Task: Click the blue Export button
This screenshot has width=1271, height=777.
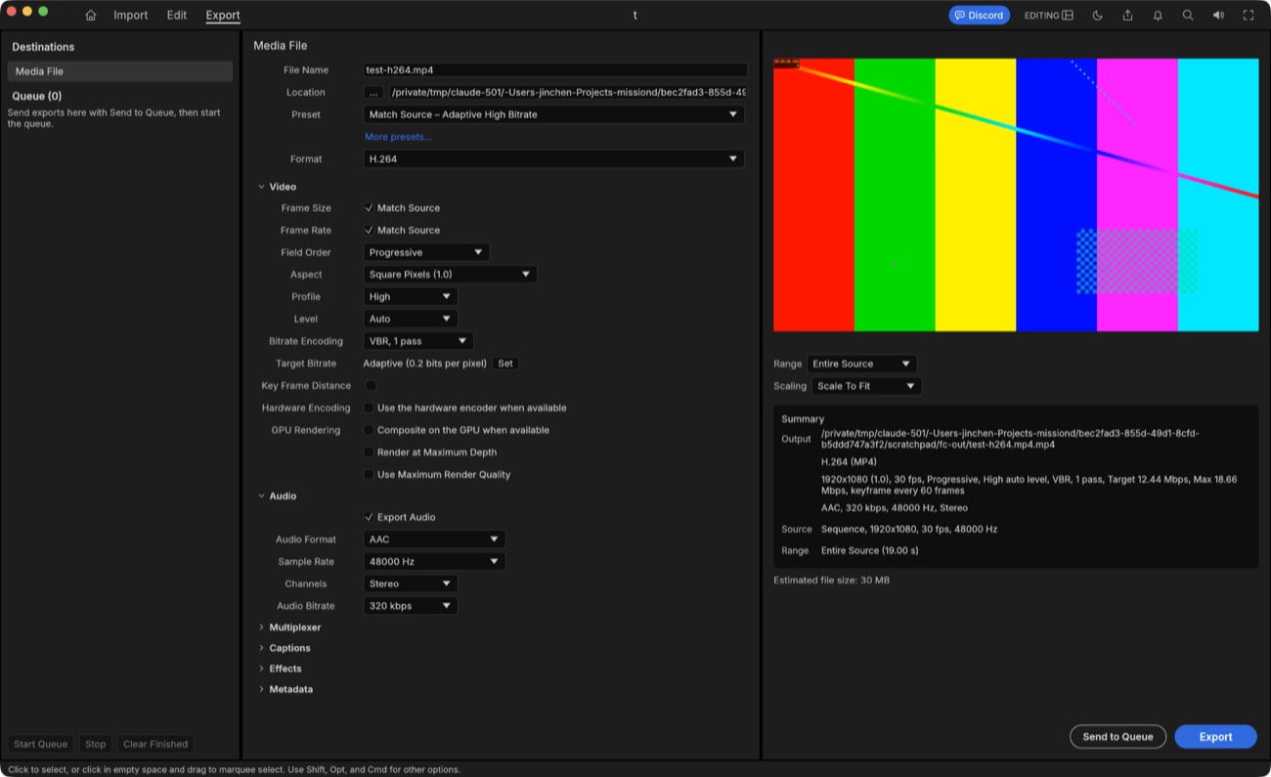Action: coord(1215,737)
